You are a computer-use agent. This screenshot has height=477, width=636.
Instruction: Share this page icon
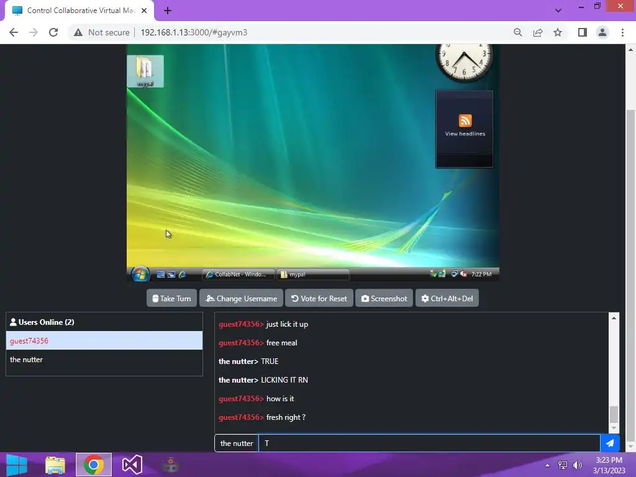point(538,32)
